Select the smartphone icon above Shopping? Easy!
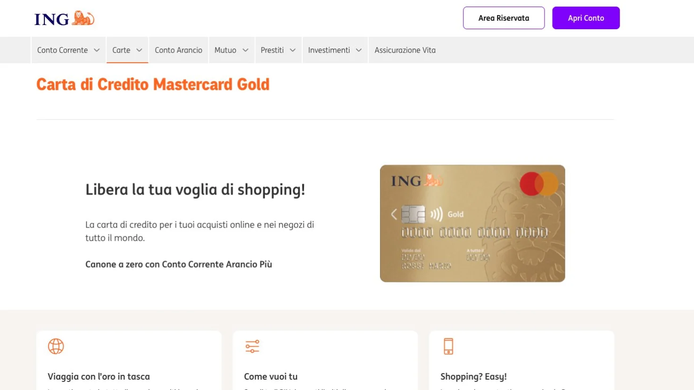 [448, 346]
